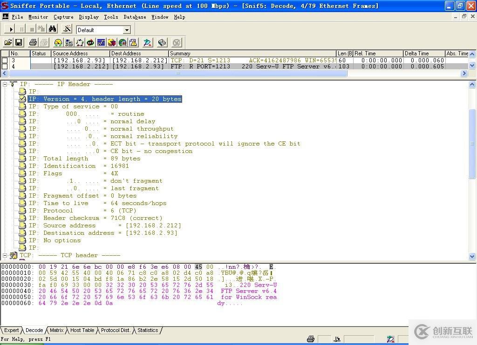Open the Default filter dropdown
477x345 pixels.
[x=127, y=30]
